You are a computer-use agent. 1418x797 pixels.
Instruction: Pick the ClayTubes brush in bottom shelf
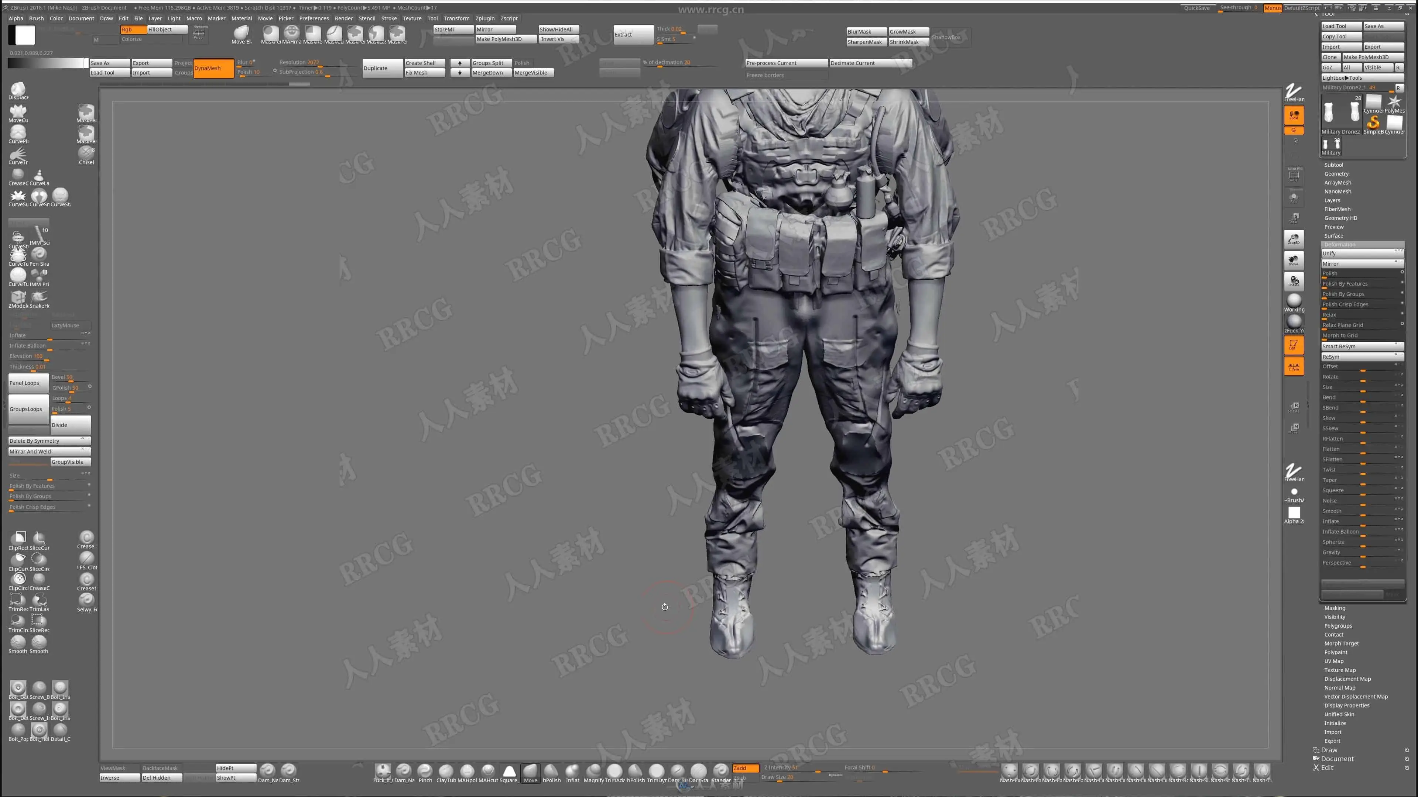pyautogui.click(x=446, y=771)
